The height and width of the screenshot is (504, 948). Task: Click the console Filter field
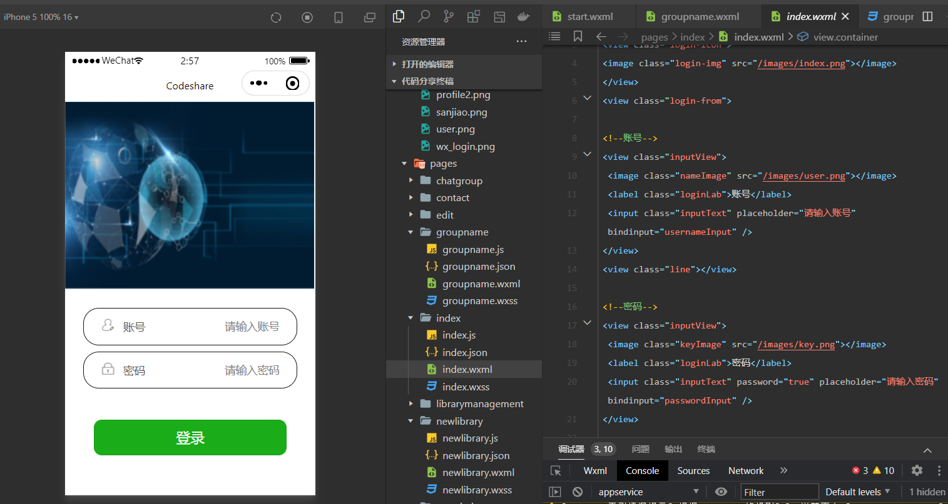coord(780,492)
